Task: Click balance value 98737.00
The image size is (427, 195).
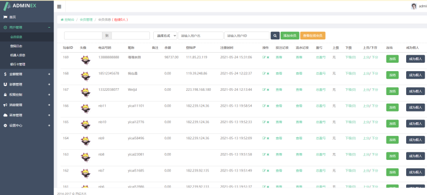Action: coord(171,57)
